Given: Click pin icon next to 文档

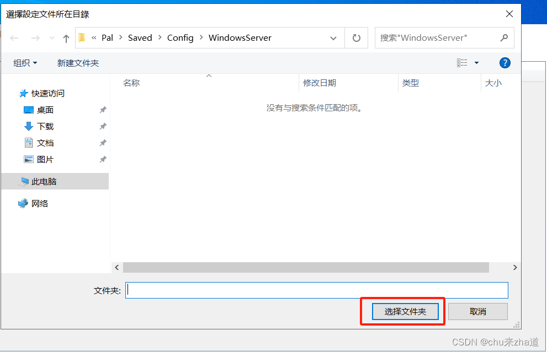Looking at the screenshot, I should point(103,143).
